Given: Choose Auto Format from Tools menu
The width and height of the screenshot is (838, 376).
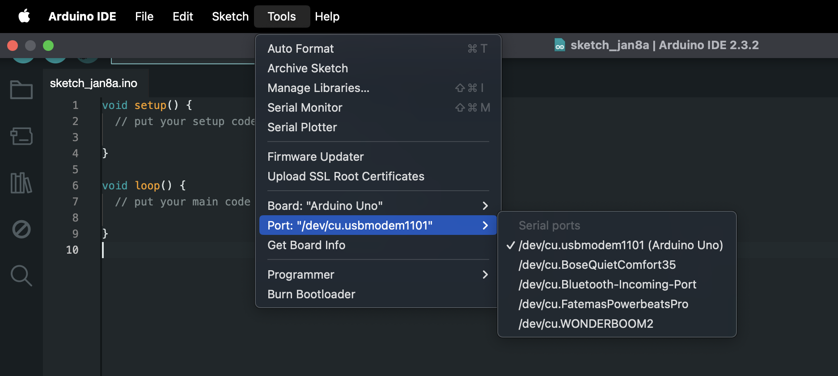Looking at the screenshot, I should [378, 49].
